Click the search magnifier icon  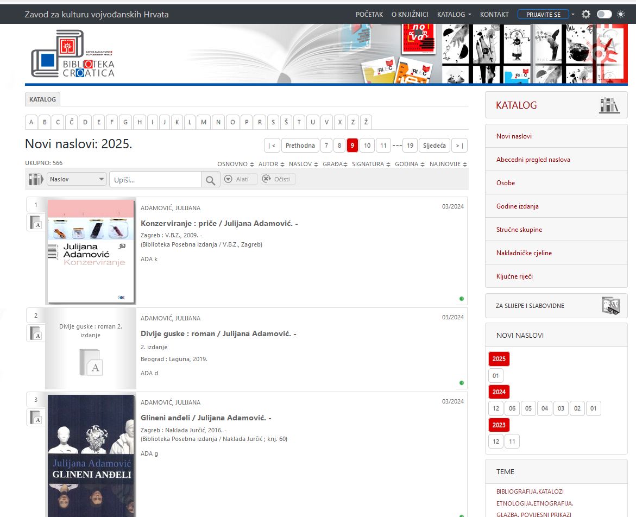[x=210, y=180]
